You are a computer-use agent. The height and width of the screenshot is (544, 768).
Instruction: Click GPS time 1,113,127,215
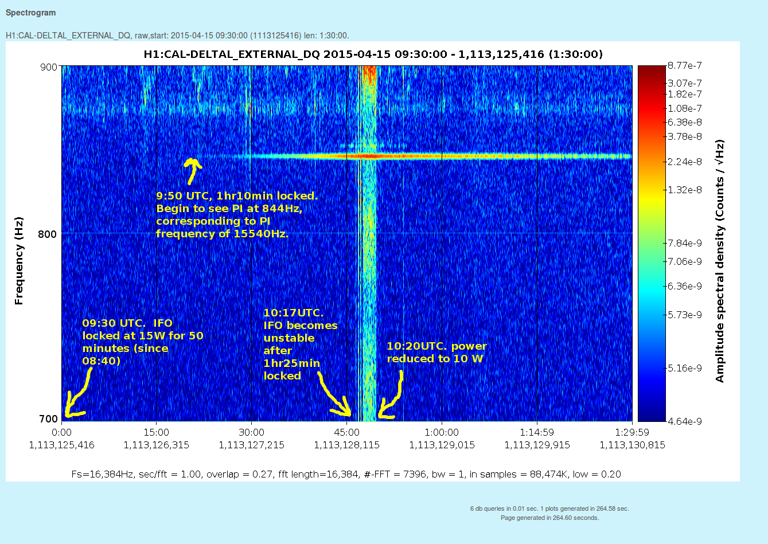(252, 445)
